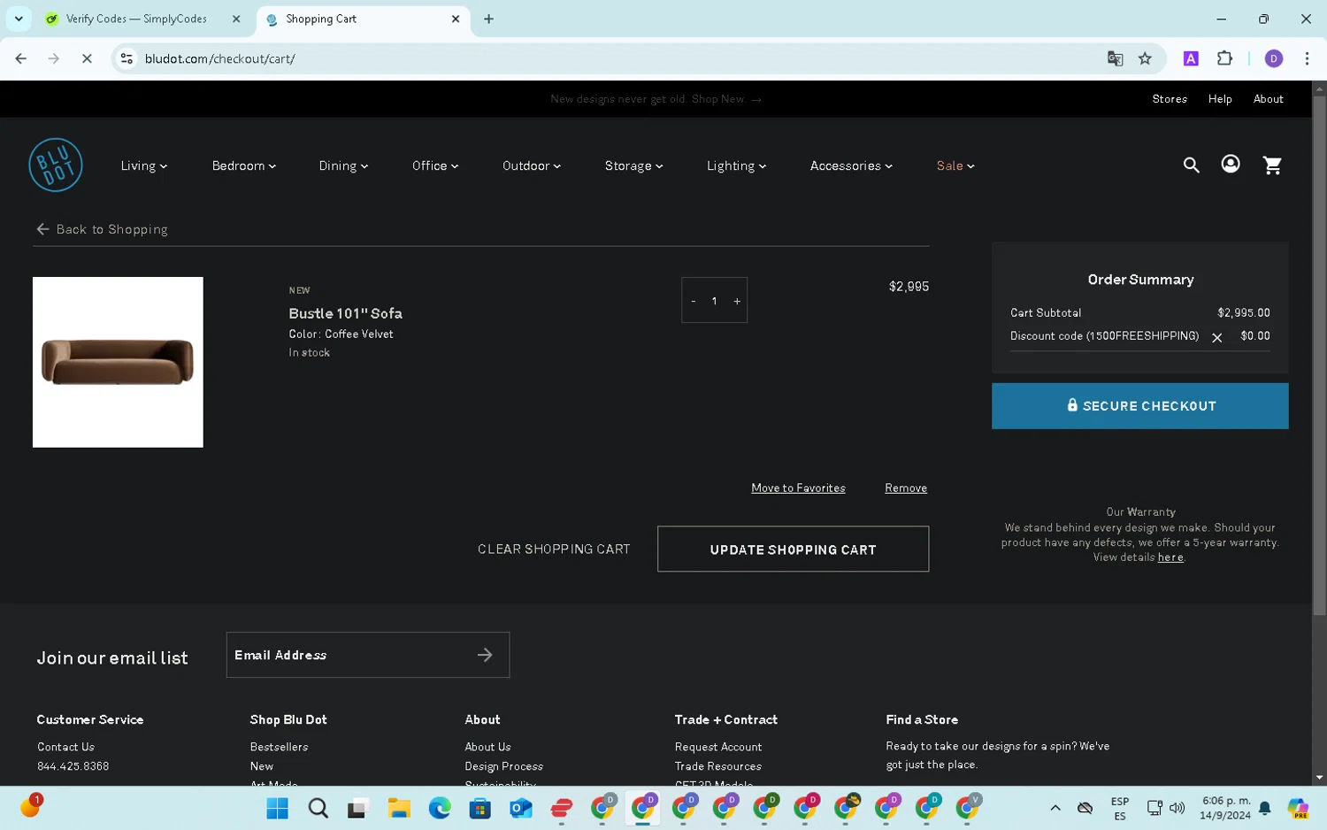Expand the Lighting menu
Screen dimensions: 1327x830
pos(736,165)
